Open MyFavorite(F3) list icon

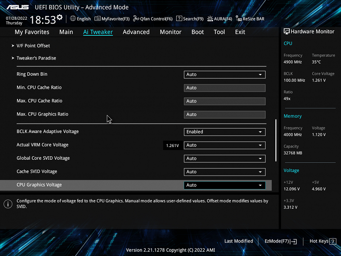click(97, 18)
